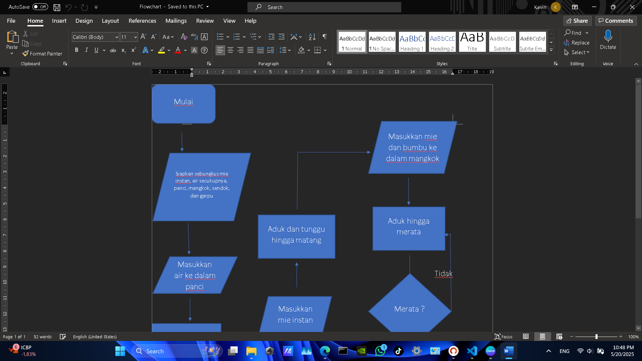Apply red font color
The height and width of the screenshot is (361, 642).
(178, 50)
